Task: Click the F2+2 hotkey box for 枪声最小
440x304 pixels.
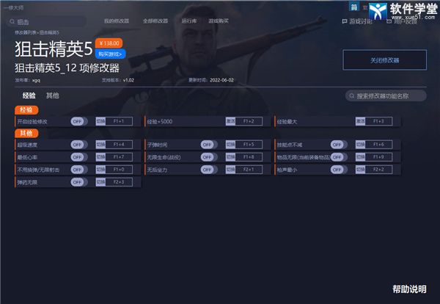Action: [x=378, y=170]
